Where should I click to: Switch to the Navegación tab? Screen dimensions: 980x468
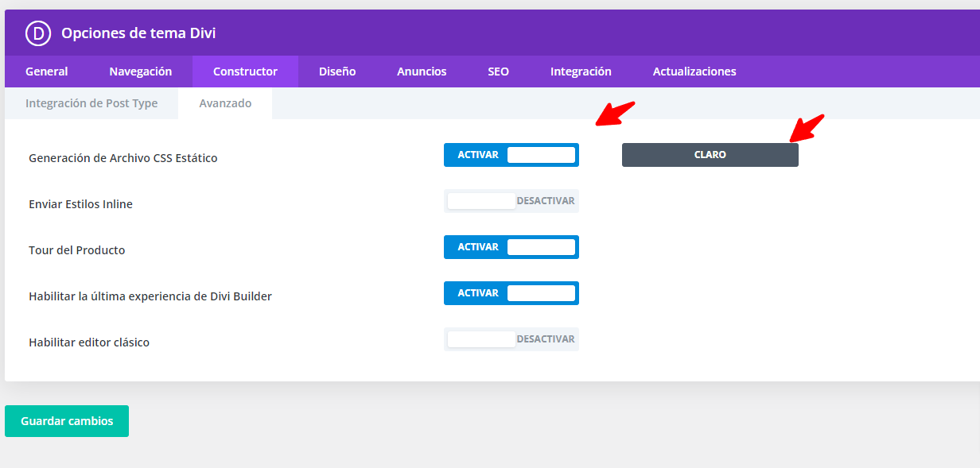click(x=141, y=72)
